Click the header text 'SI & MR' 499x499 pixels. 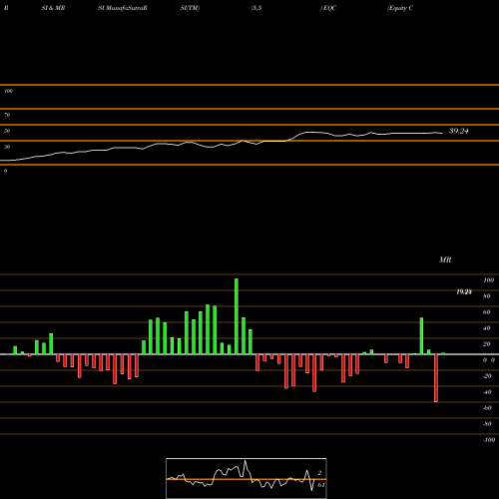coord(53,8)
